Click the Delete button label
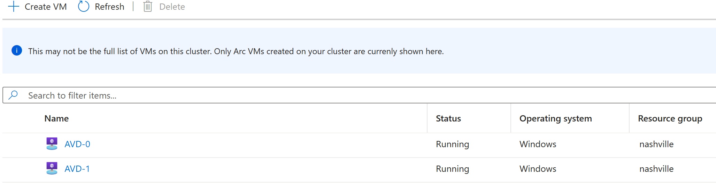 click(172, 7)
